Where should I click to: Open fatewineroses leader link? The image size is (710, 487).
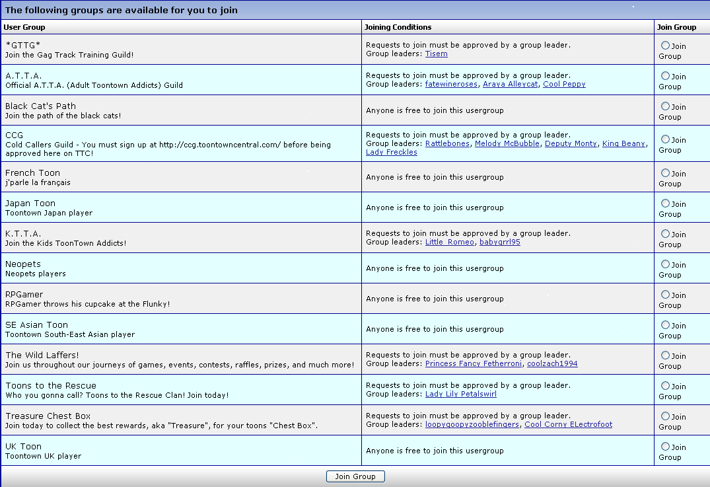coord(451,85)
